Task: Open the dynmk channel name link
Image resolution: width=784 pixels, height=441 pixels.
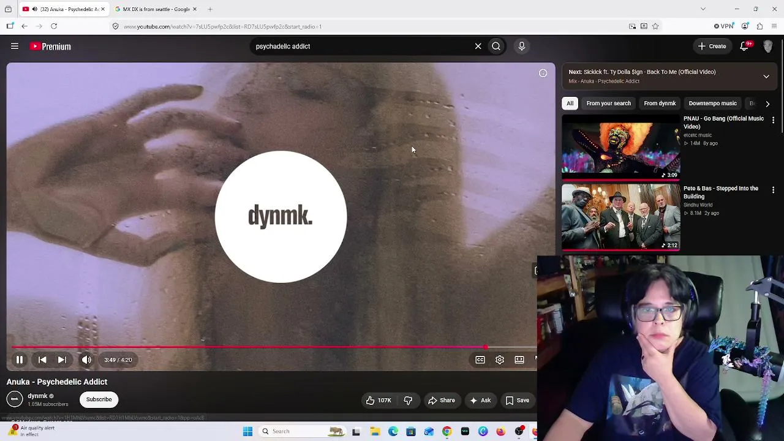Action: (37, 396)
